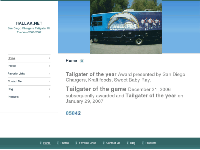Screen dimensions: 200x150
Task: Click the bullet icon before footer Home
Action: (40, 143)
